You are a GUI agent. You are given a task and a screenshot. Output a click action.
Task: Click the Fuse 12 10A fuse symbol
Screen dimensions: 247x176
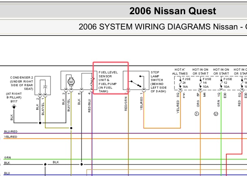pos(221,83)
